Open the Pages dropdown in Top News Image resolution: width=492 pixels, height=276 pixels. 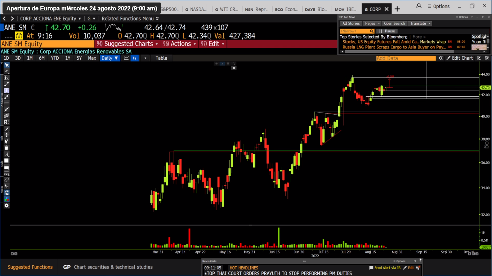[x=372, y=23]
